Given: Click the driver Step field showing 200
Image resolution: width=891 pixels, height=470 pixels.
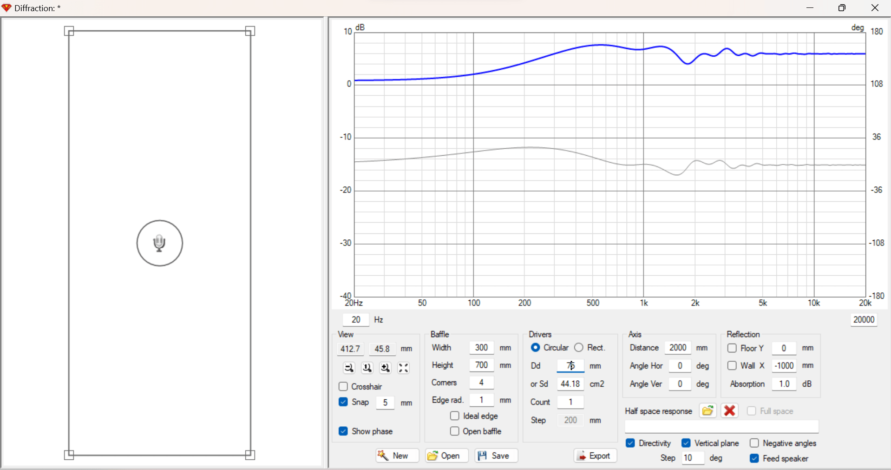Looking at the screenshot, I should 570,420.
